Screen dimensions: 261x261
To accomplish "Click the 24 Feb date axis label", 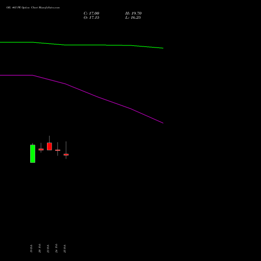I will pyautogui.click(x=56, y=248).
